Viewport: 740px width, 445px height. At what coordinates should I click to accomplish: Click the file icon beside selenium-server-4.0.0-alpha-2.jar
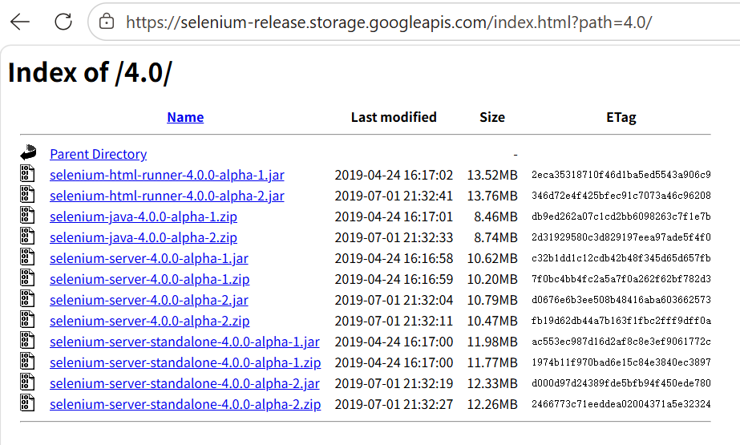coord(28,300)
